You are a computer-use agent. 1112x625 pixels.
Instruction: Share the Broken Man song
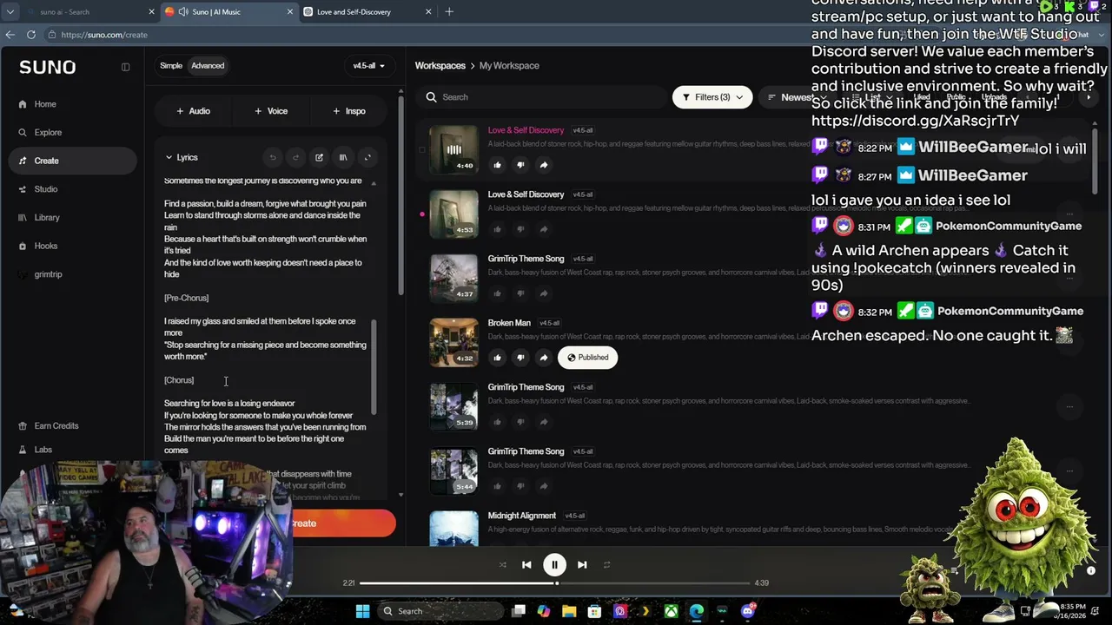point(544,358)
